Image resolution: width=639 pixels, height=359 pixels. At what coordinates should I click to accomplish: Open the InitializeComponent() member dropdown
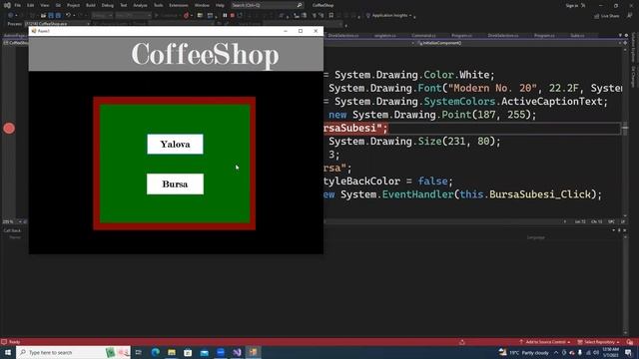coord(519,43)
